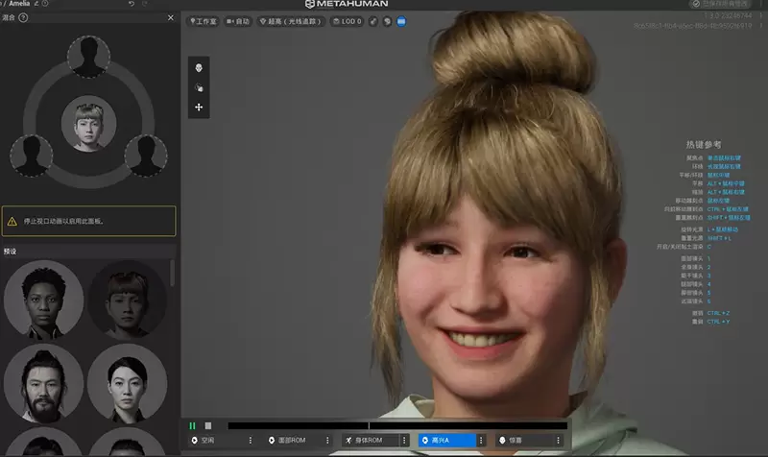
Task: Select the move tool with arrows icon
Action: (x=199, y=108)
